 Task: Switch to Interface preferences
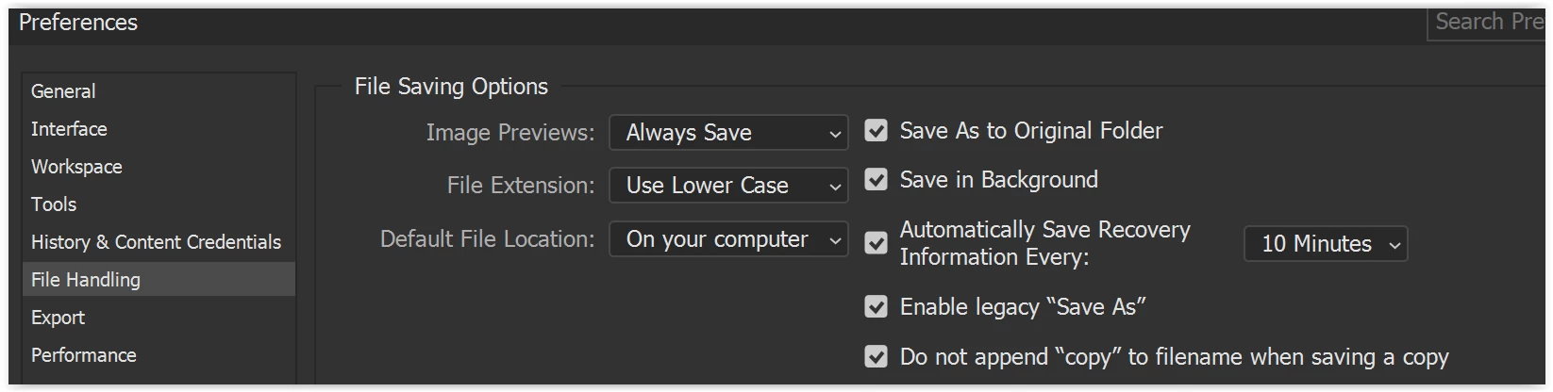coord(69,129)
